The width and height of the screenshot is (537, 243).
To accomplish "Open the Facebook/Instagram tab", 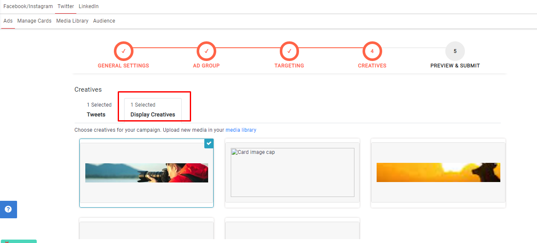I will point(28,6).
